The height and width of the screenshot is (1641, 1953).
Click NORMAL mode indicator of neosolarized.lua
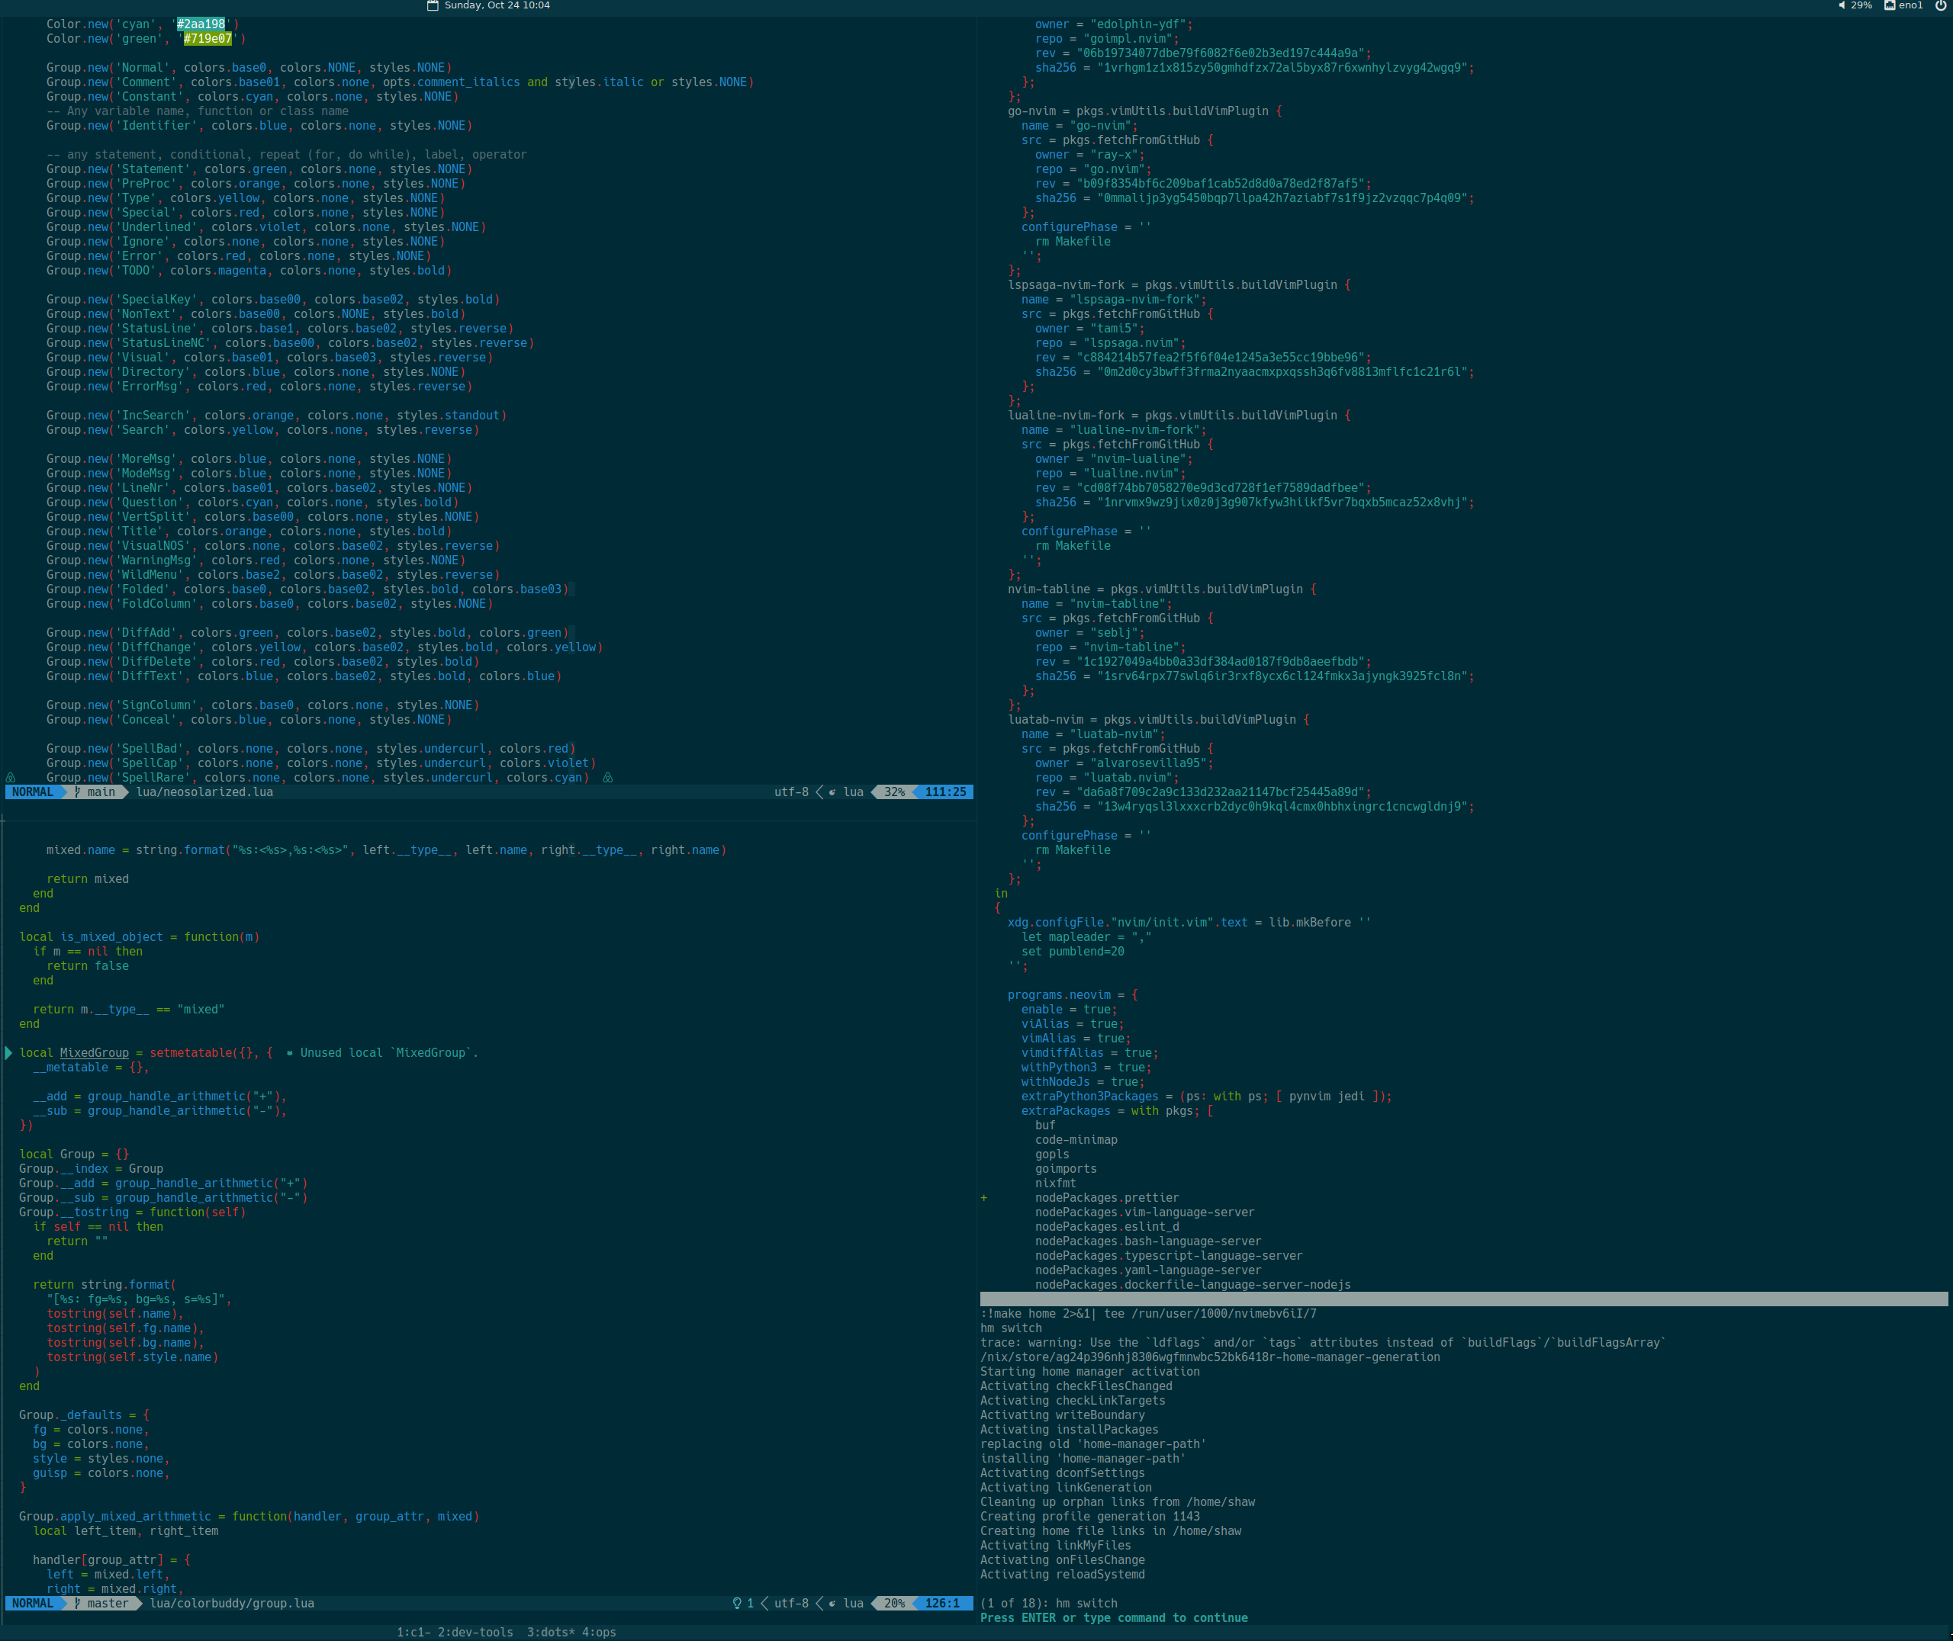33,792
